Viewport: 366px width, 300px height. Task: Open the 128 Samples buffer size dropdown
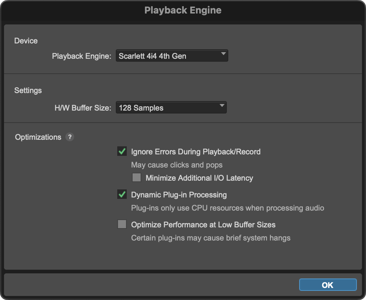tap(171, 108)
